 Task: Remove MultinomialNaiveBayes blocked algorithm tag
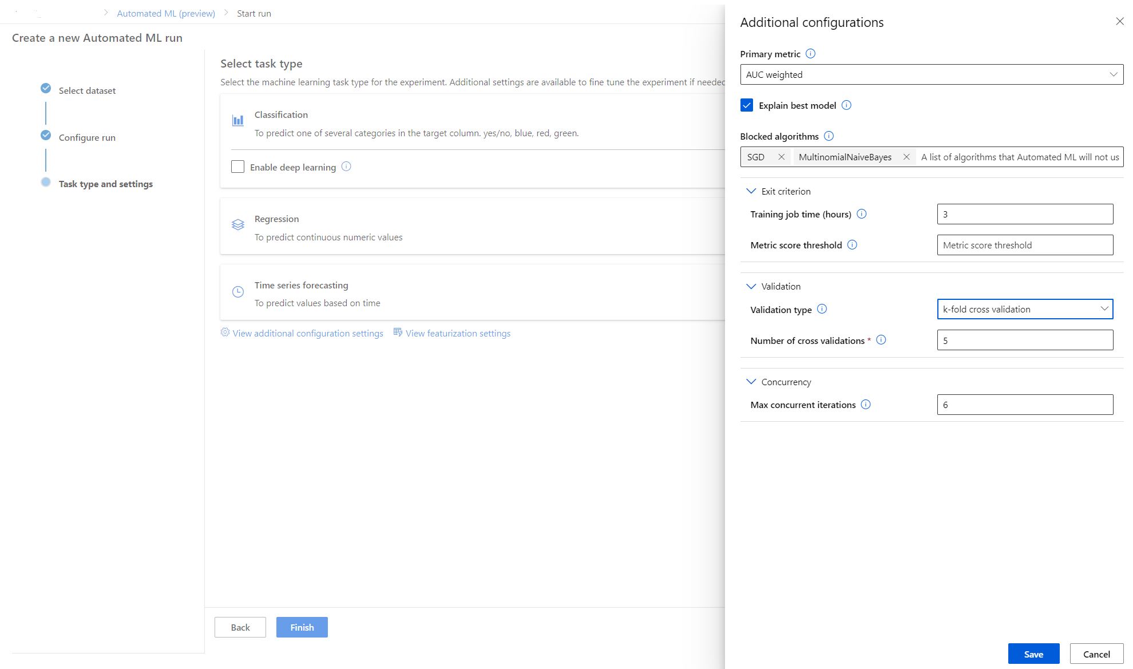906,157
